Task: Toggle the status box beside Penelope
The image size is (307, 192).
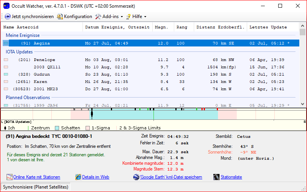Action: 6,60
